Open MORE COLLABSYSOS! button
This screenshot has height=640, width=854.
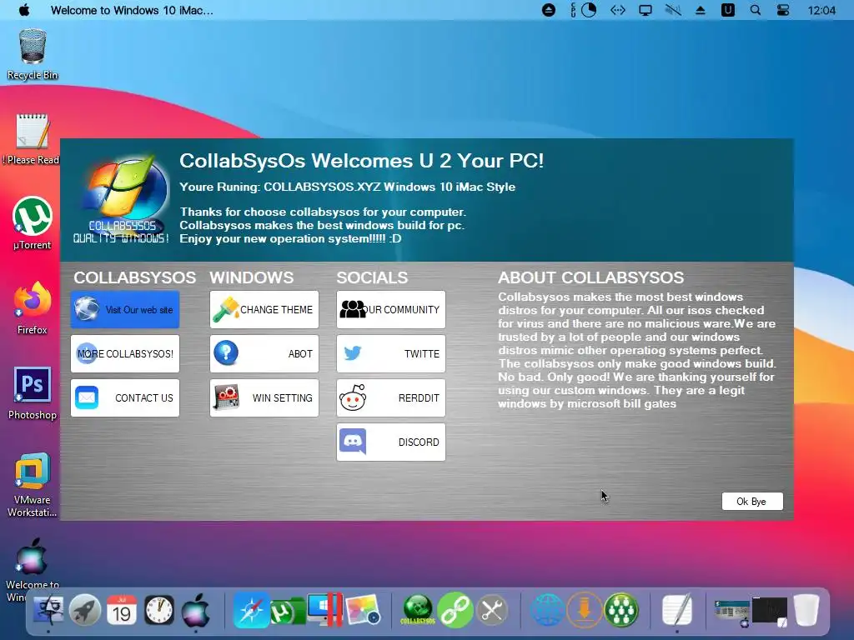[125, 353]
